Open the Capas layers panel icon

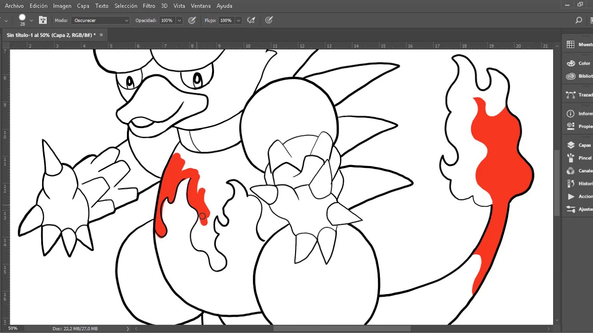(571, 145)
